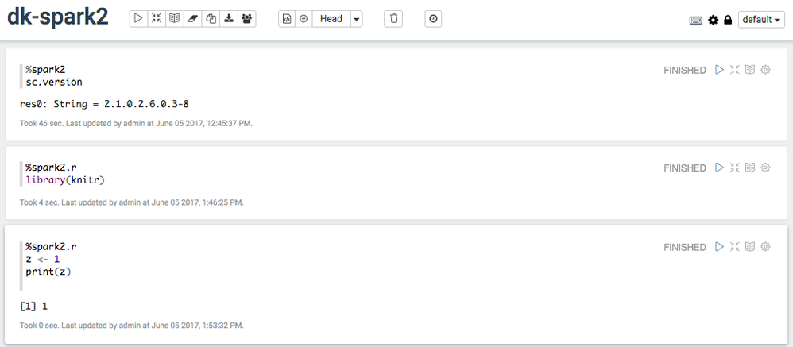This screenshot has width=793, height=347.
Task: Open note permissions lock icon
Action: (728, 20)
